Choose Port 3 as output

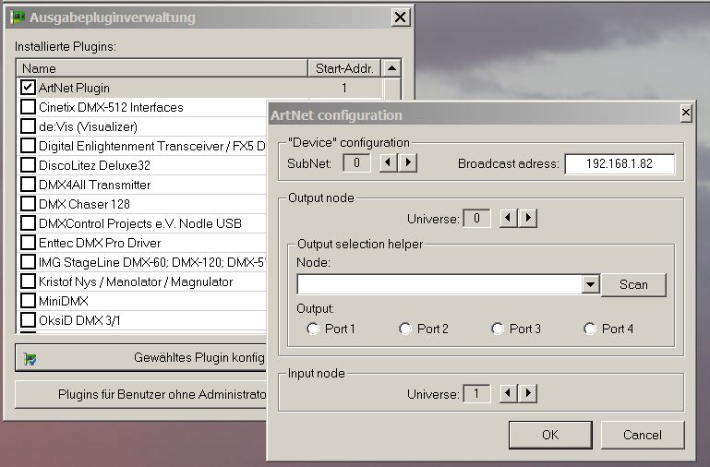(x=498, y=329)
